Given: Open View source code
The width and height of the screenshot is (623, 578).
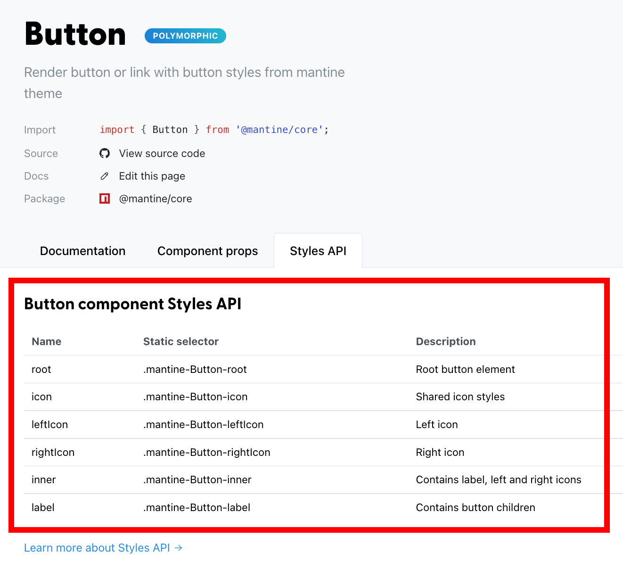Looking at the screenshot, I should [162, 153].
